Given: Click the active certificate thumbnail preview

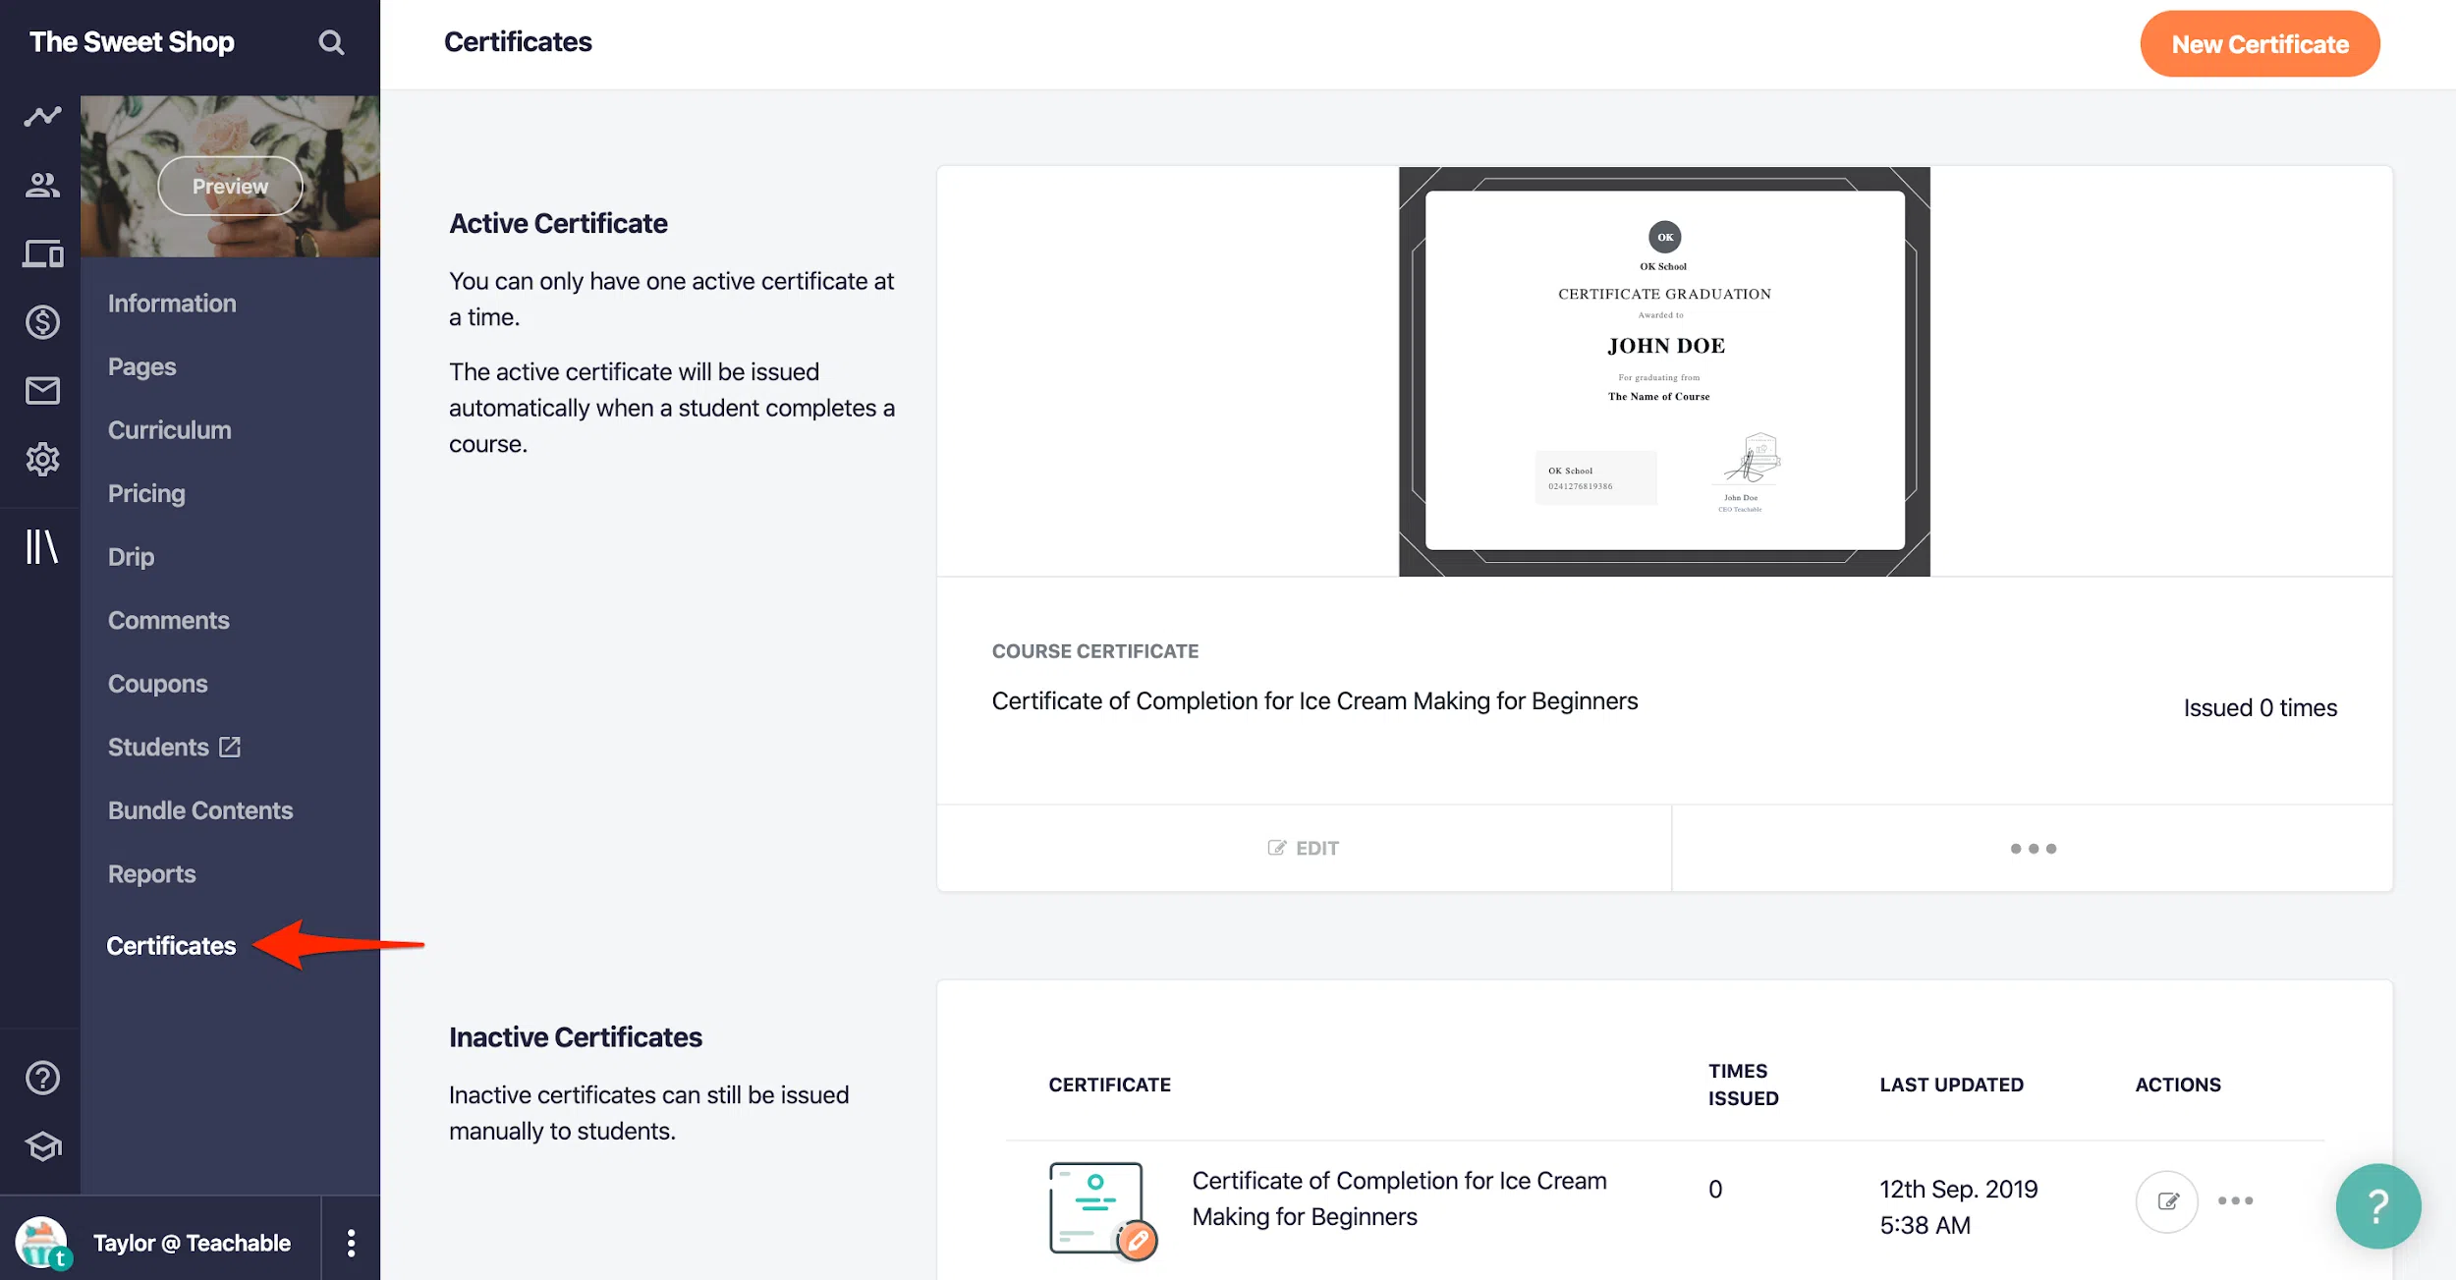Looking at the screenshot, I should (x=1663, y=370).
